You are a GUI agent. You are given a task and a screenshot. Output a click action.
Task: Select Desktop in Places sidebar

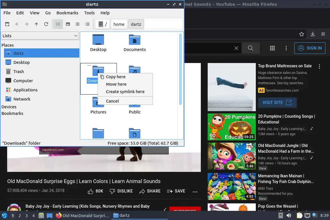[42, 62]
